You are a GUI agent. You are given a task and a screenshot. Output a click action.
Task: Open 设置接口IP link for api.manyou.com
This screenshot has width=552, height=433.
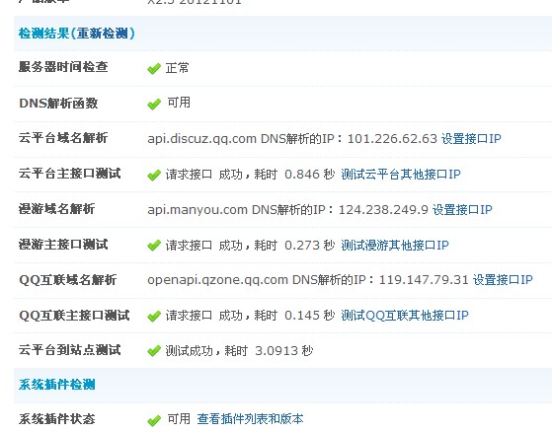[462, 210]
